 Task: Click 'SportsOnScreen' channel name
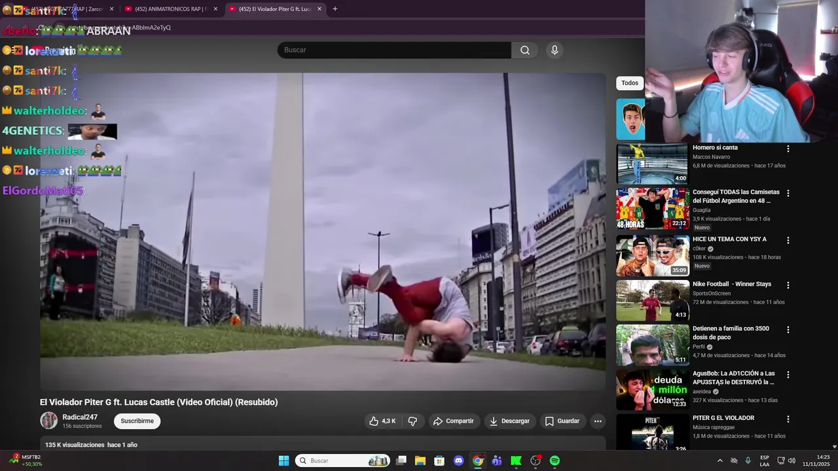[x=712, y=294]
